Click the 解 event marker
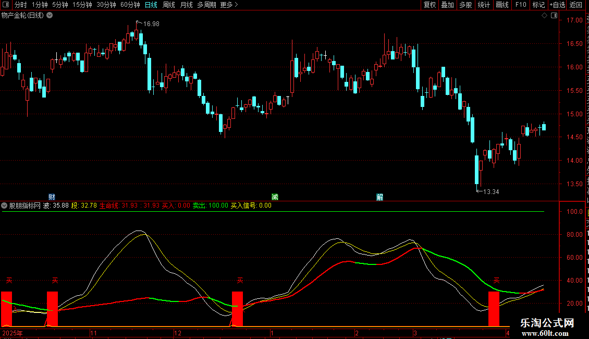Image resolution: width=589 pixels, height=339 pixels. pos(380,197)
